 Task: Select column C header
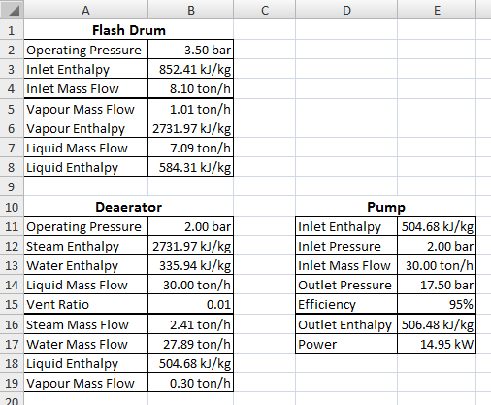click(x=265, y=10)
